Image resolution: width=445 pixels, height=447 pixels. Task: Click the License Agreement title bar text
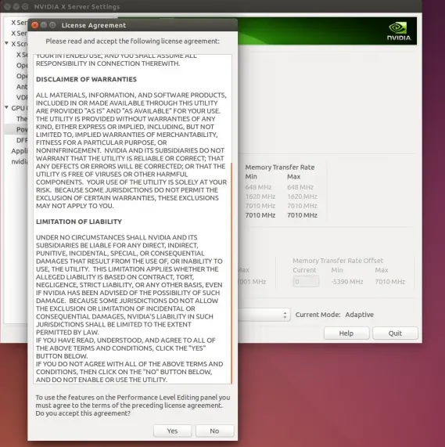point(94,25)
